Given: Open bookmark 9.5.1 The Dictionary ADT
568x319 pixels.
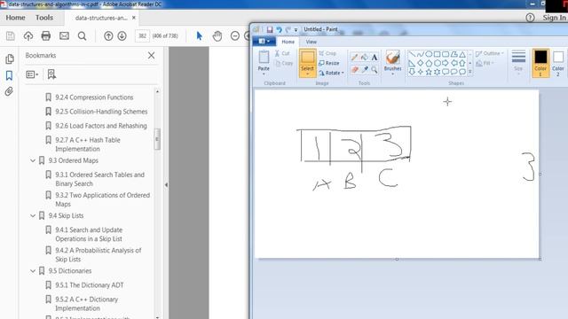Looking at the screenshot, I should click(90, 285).
